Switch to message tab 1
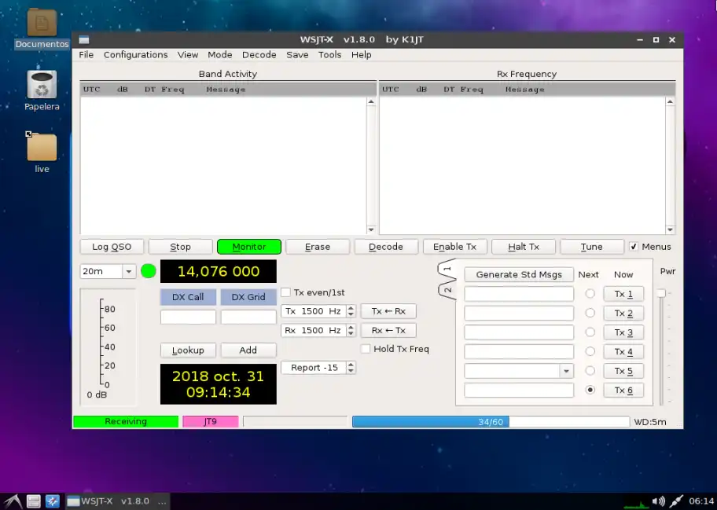The height and width of the screenshot is (510, 717). (447, 270)
